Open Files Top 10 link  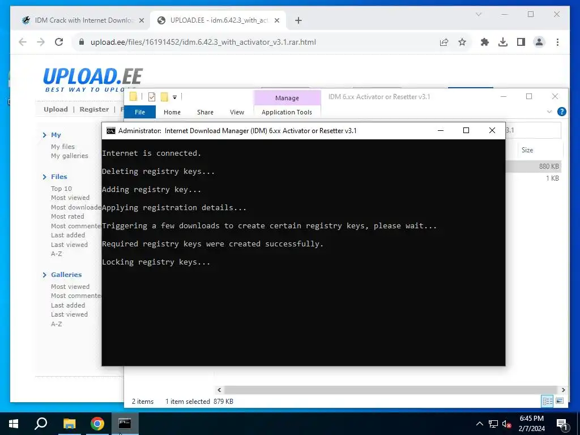(61, 189)
